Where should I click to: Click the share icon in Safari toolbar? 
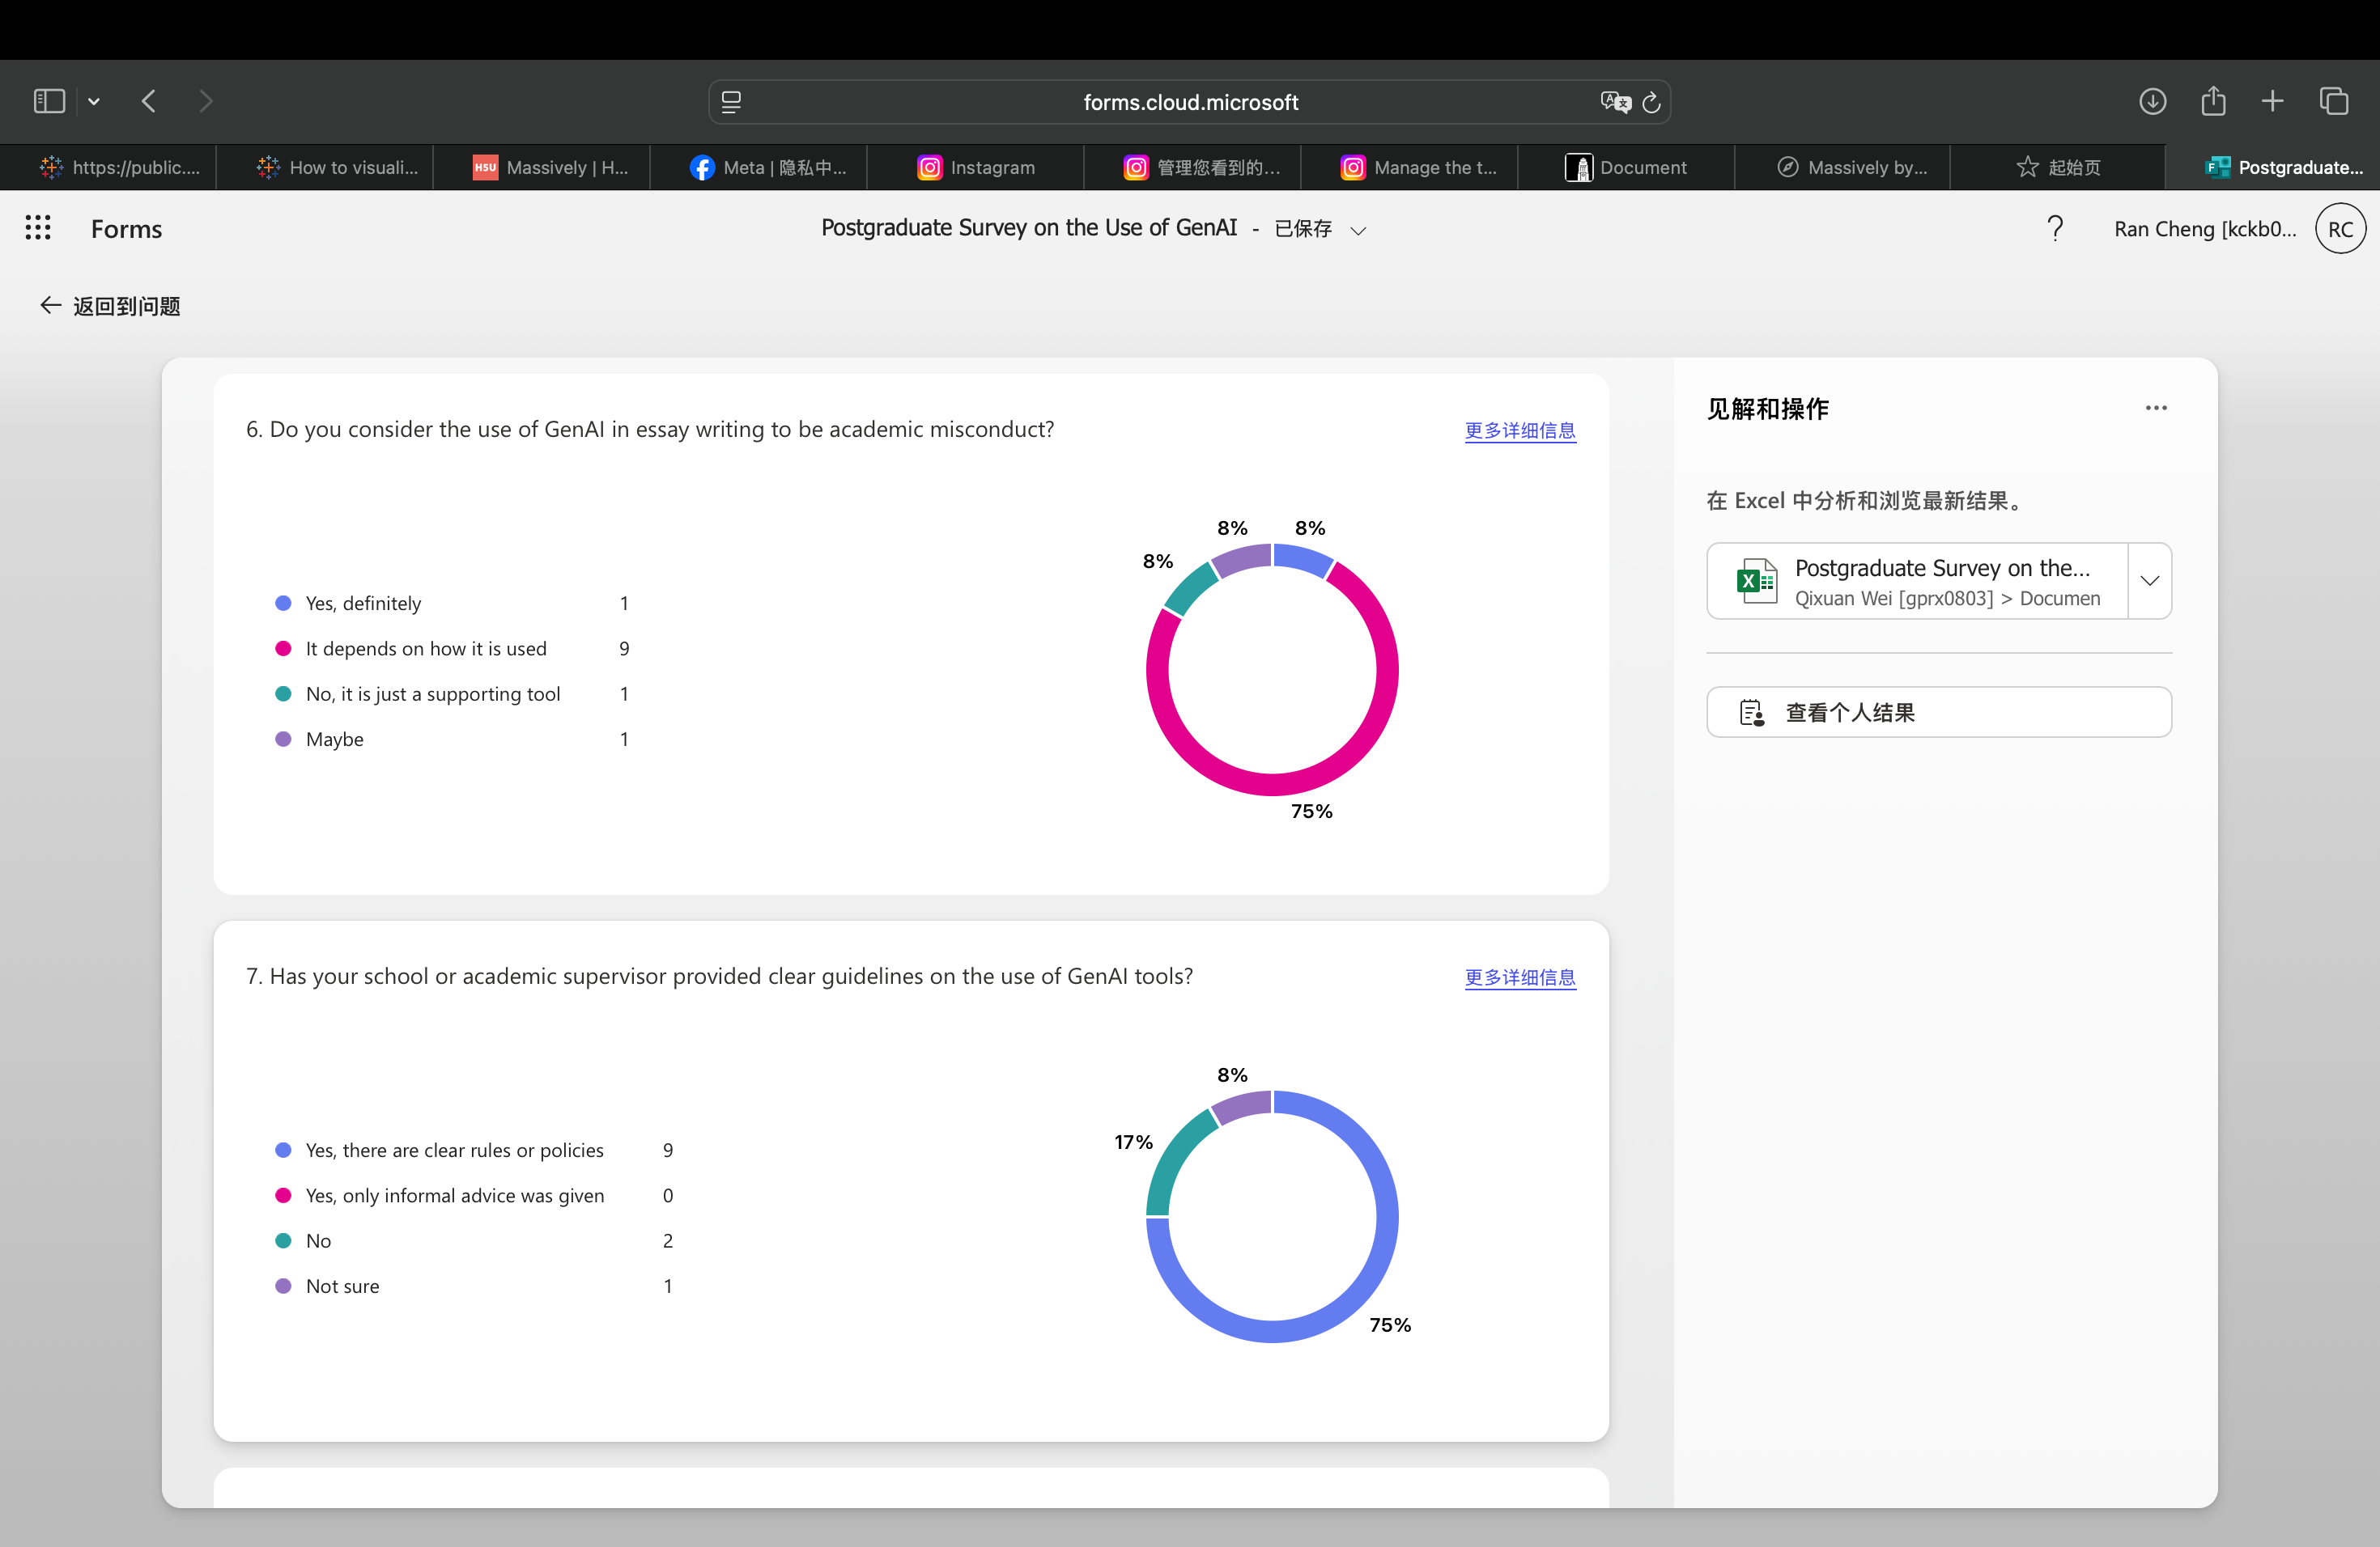click(x=2213, y=101)
